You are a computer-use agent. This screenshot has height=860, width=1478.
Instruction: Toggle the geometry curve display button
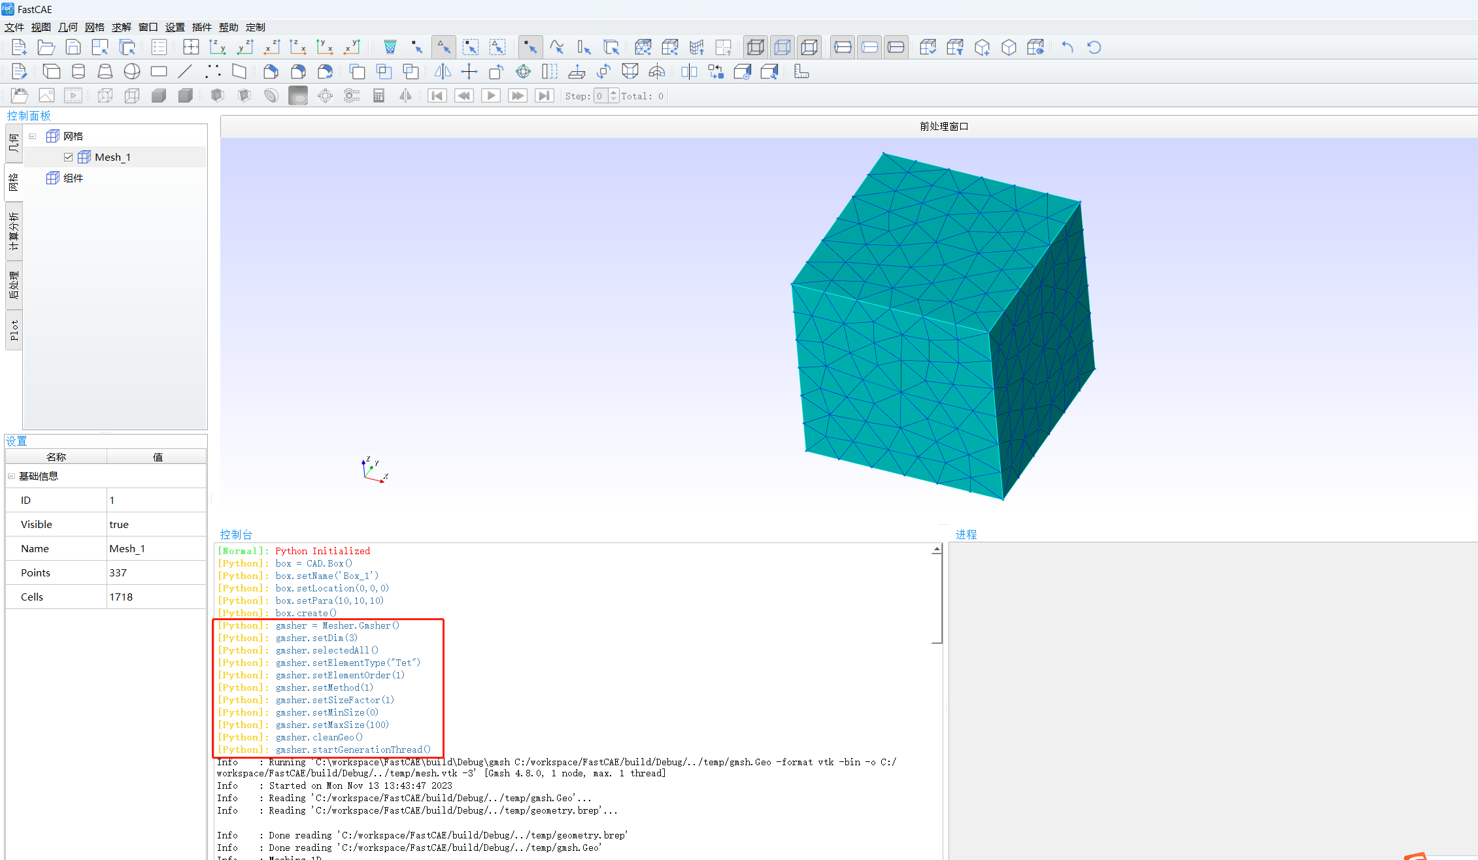[869, 47]
